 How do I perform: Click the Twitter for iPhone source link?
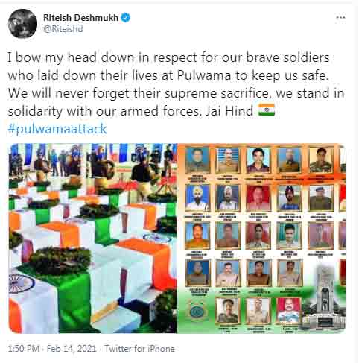pos(139,349)
